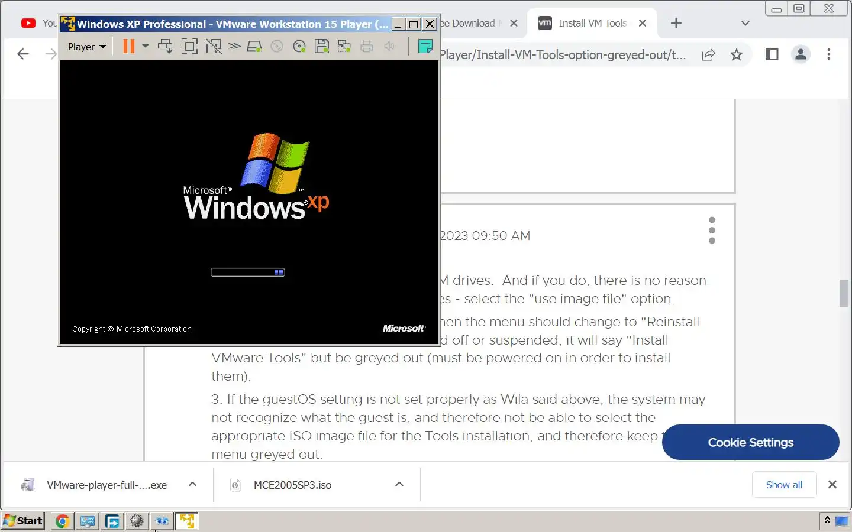Click the floppy drive device icon

(x=322, y=46)
